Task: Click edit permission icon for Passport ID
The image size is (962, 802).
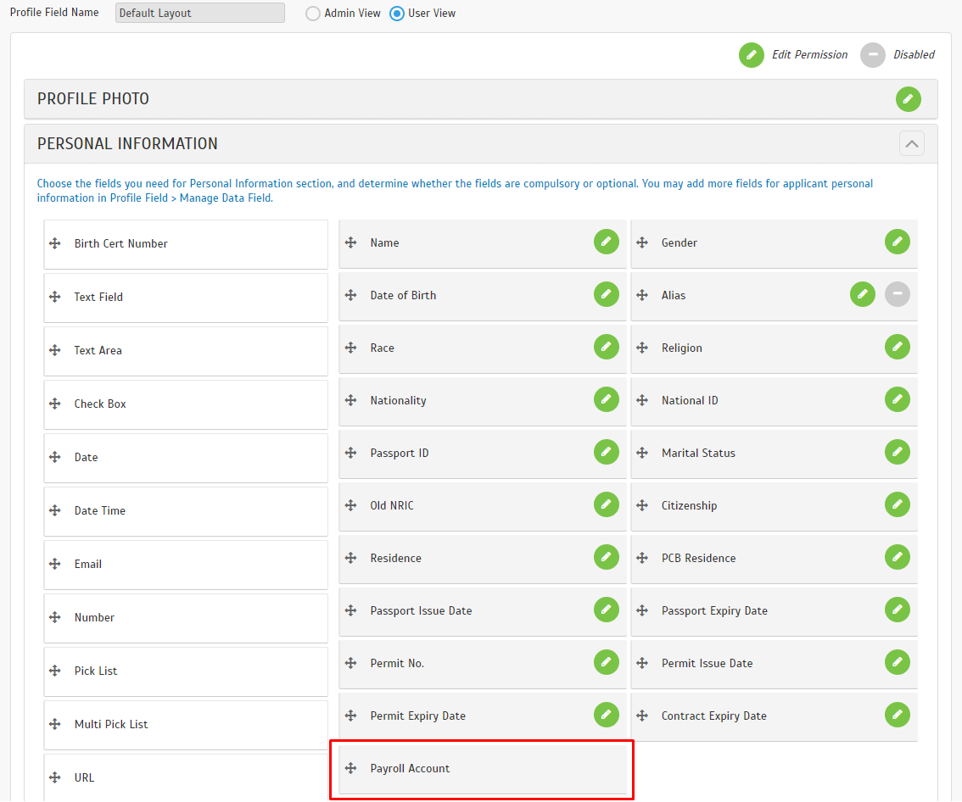Action: tap(606, 452)
